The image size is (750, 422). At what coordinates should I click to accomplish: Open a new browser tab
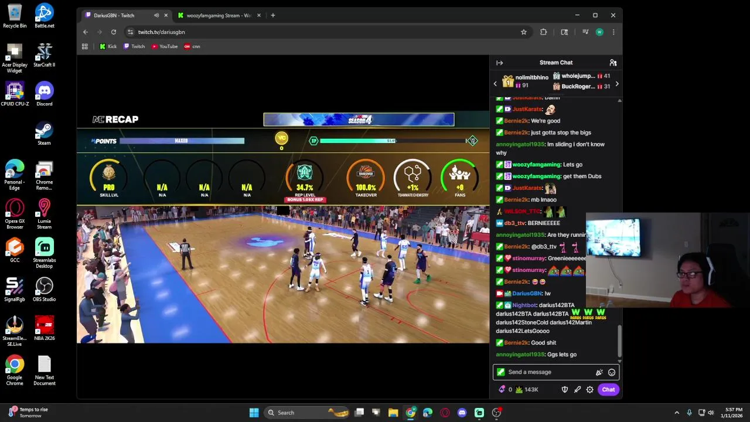click(x=273, y=15)
